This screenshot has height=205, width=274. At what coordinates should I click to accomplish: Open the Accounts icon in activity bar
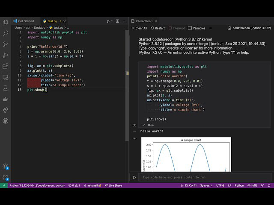pyautogui.click(x=6, y=167)
